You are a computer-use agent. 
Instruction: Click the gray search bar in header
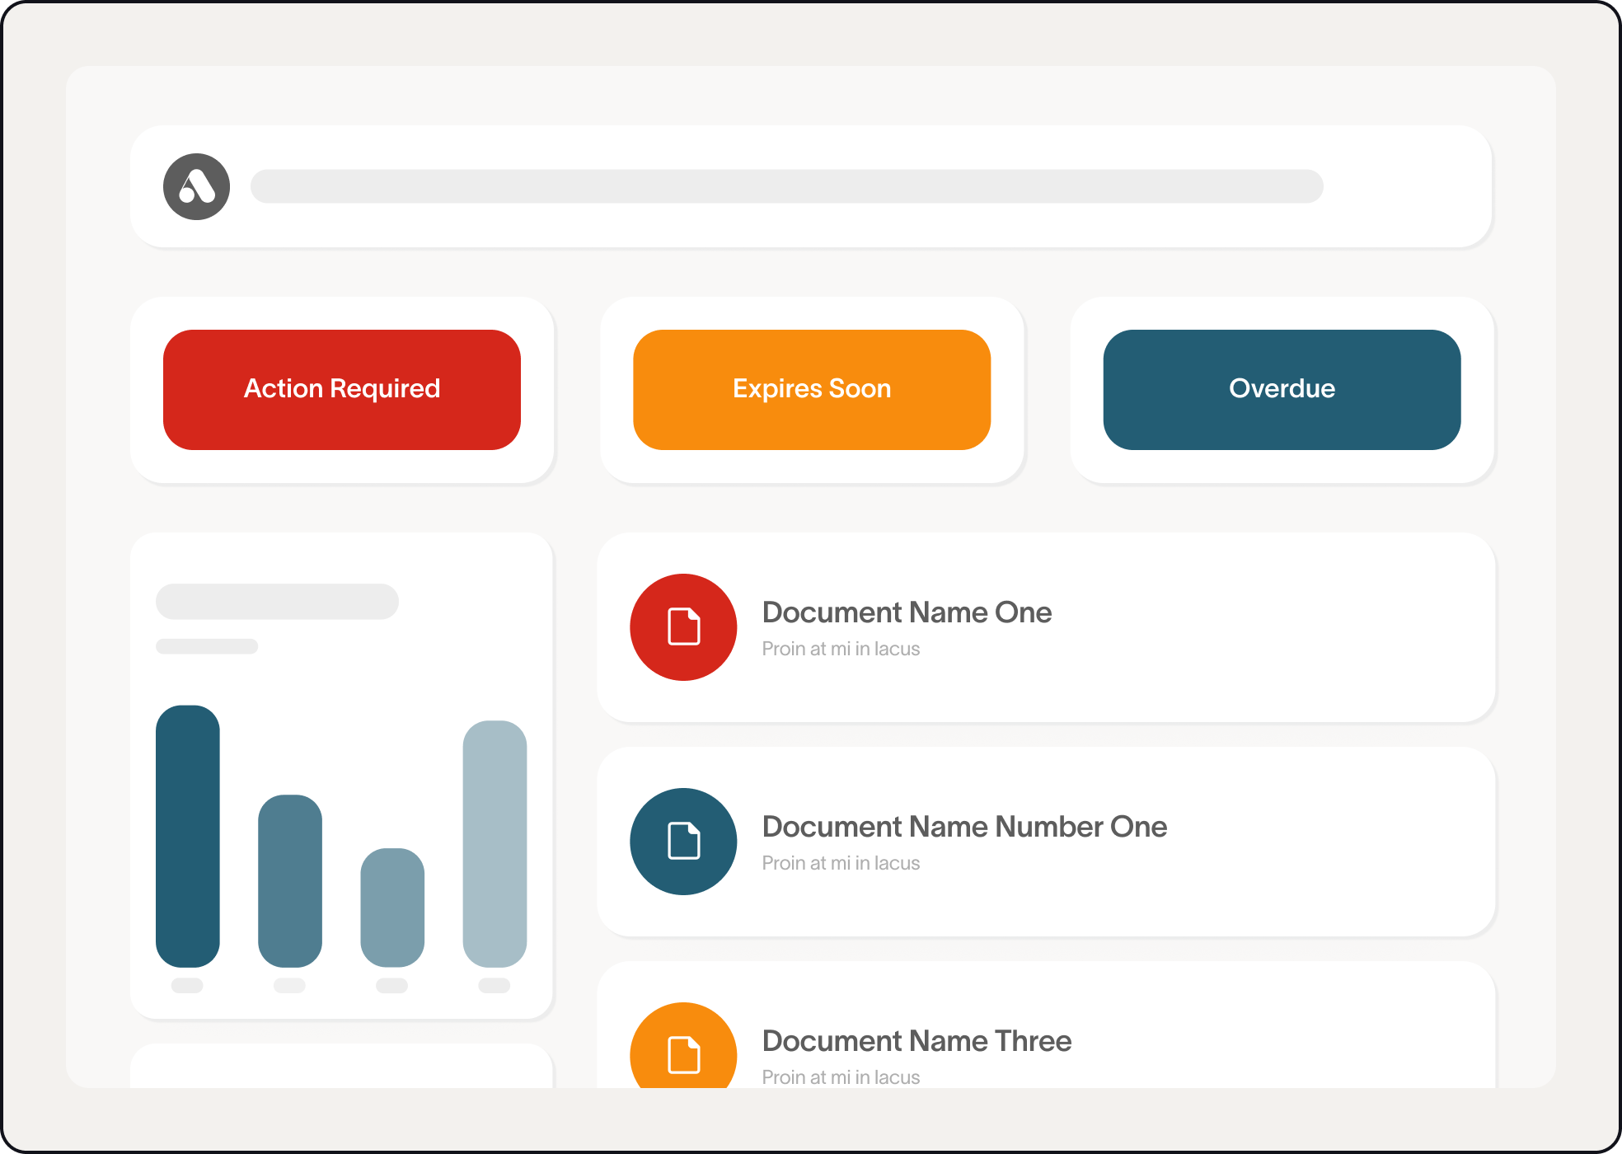(x=786, y=186)
